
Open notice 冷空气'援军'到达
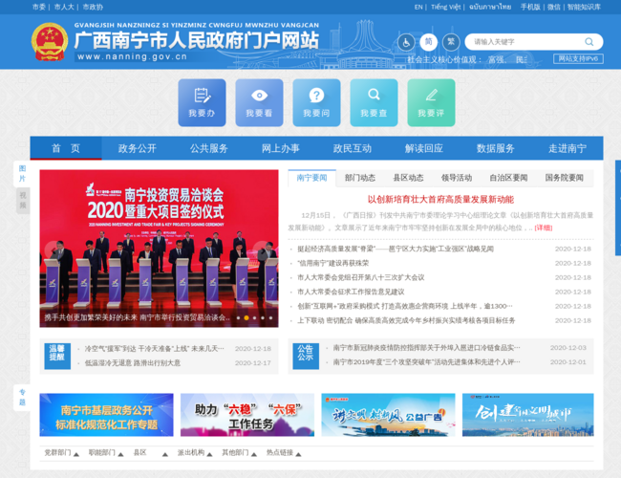point(155,349)
